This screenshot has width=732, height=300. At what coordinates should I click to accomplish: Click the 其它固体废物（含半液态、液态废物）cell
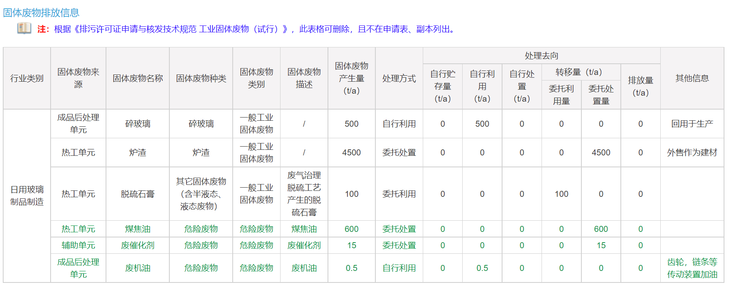coord(201,194)
